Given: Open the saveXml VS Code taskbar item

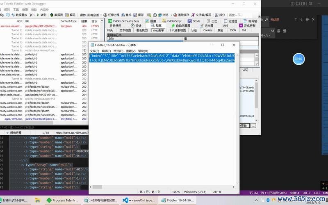Looking at the screenshot, I should [x=139, y=200].
